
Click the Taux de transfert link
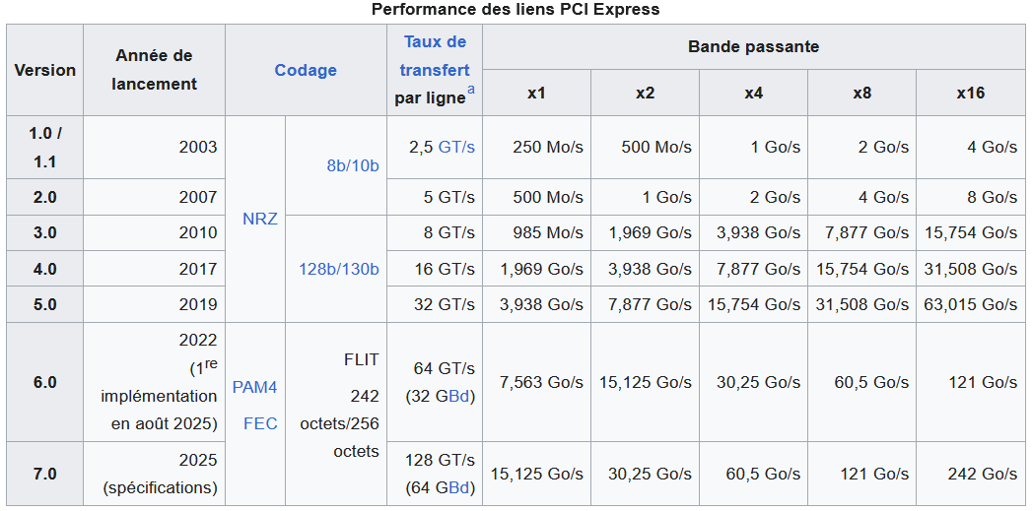point(435,56)
